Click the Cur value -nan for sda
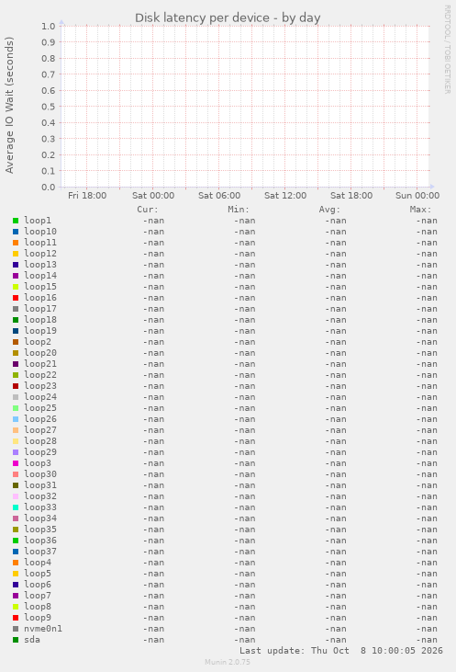 pos(153,640)
